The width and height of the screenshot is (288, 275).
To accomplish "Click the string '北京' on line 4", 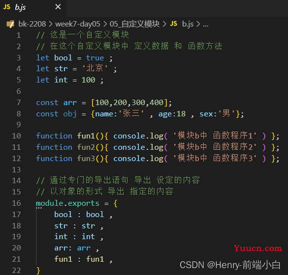I will 95,68.
